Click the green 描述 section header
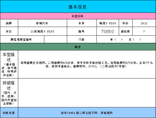This screenshot has width=156, height=118. [78, 47]
